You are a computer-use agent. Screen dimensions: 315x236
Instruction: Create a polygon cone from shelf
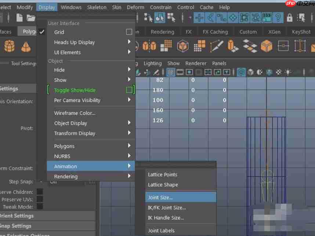click(26, 47)
